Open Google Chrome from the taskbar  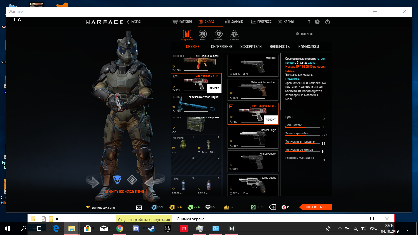120,228
